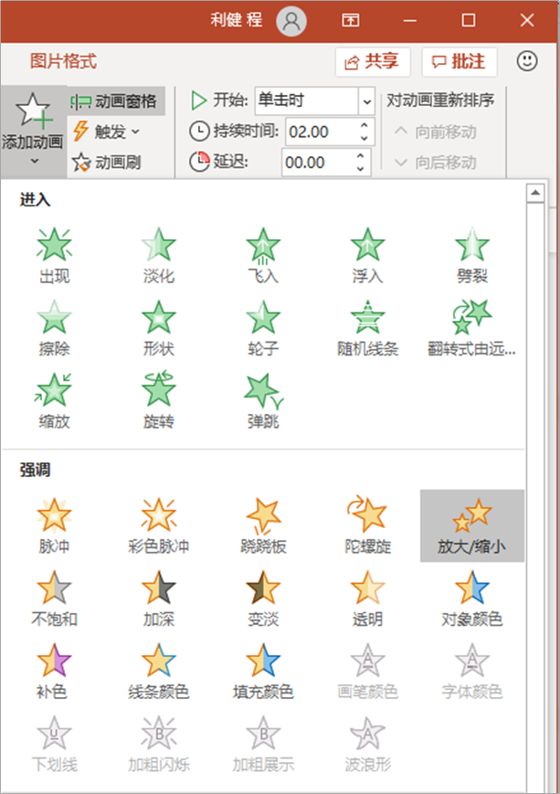Apply the 陀螺旋 emphasis effect
This screenshot has height=794, width=560.
point(367,525)
